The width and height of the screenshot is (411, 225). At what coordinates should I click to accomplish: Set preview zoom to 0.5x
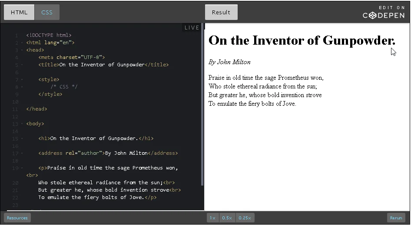click(227, 218)
